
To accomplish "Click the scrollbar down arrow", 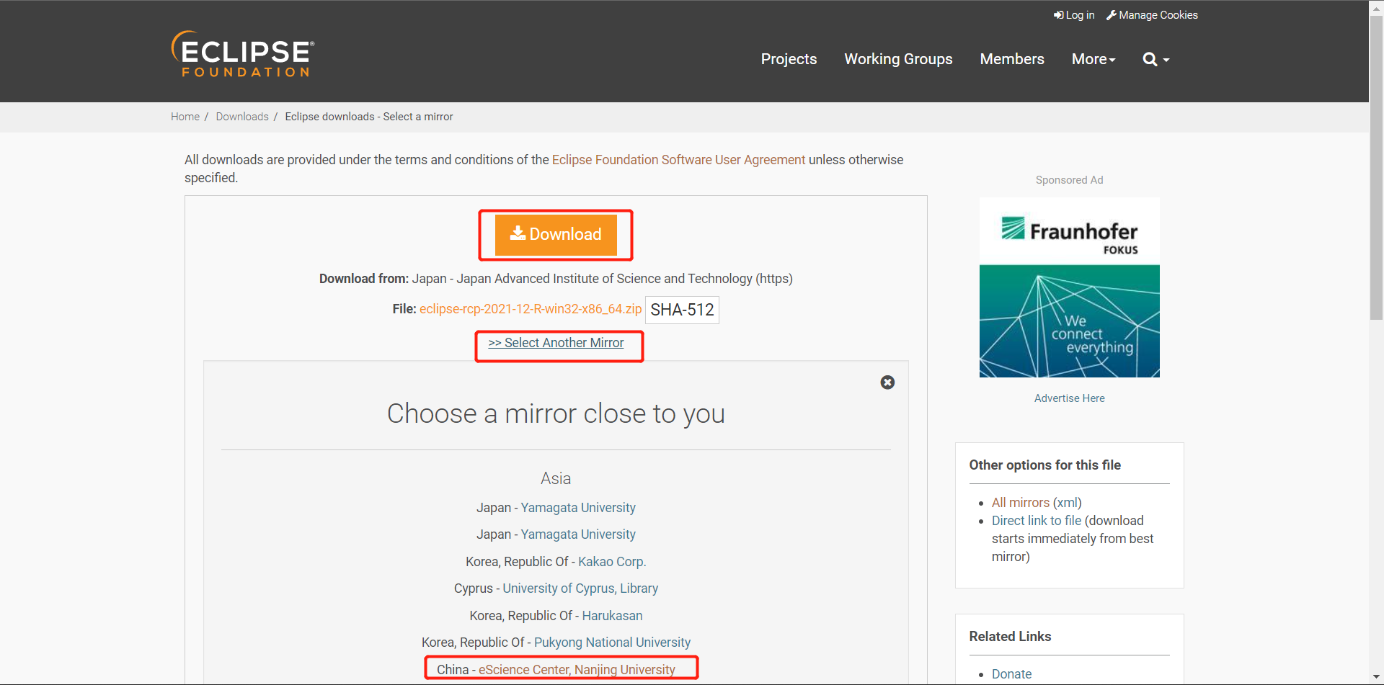I will 1376,678.
